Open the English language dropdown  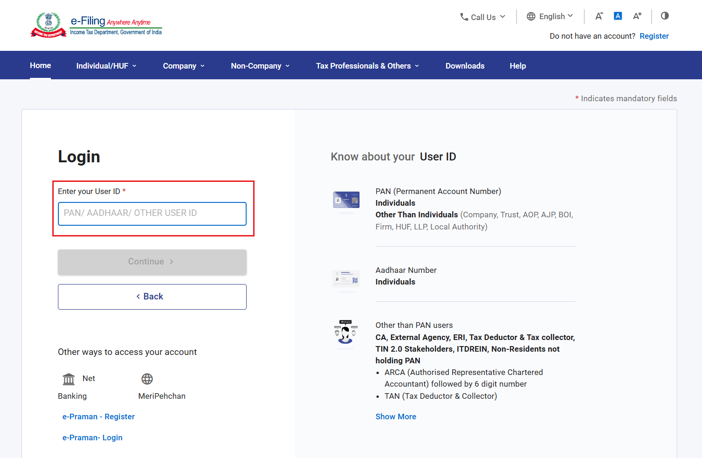[550, 16]
